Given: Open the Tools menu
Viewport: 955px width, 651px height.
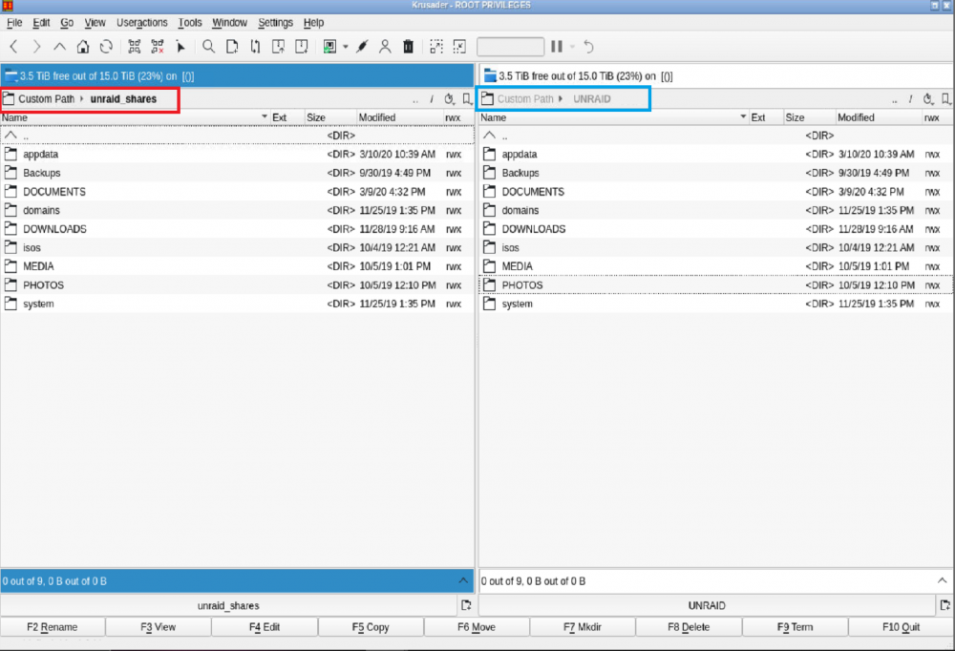Looking at the screenshot, I should tap(190, 23).
